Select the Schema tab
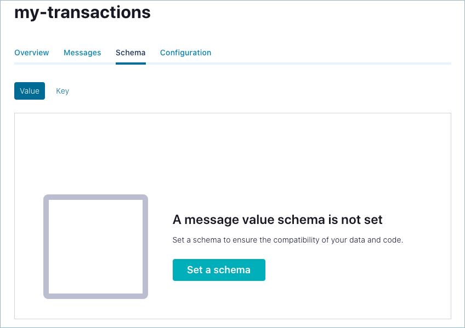The width and height of the screenshot is (465, 328). 131,53
